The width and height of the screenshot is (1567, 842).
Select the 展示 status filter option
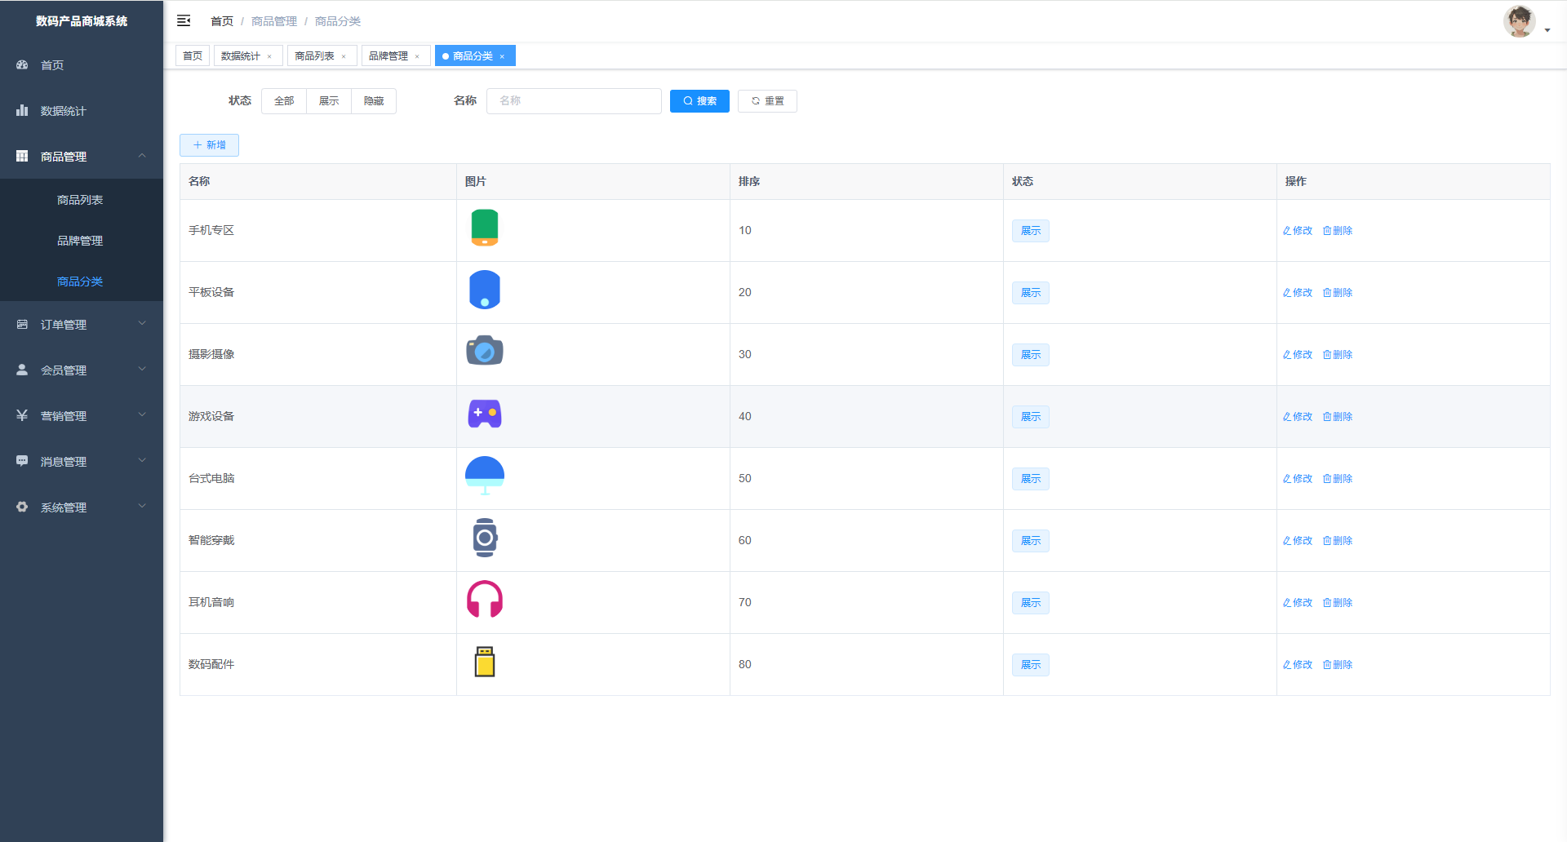coord(329,101)
